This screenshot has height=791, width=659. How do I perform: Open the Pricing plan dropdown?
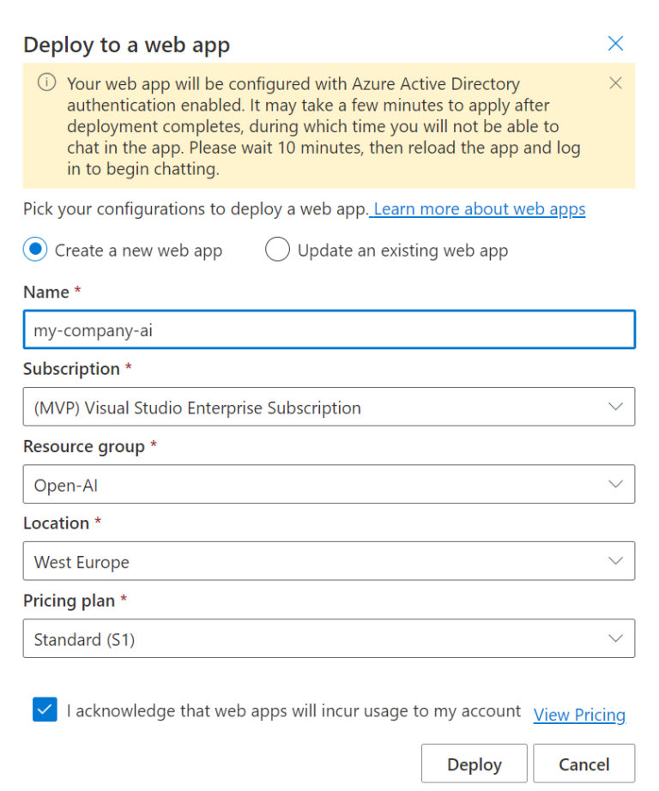pos(329,638)
